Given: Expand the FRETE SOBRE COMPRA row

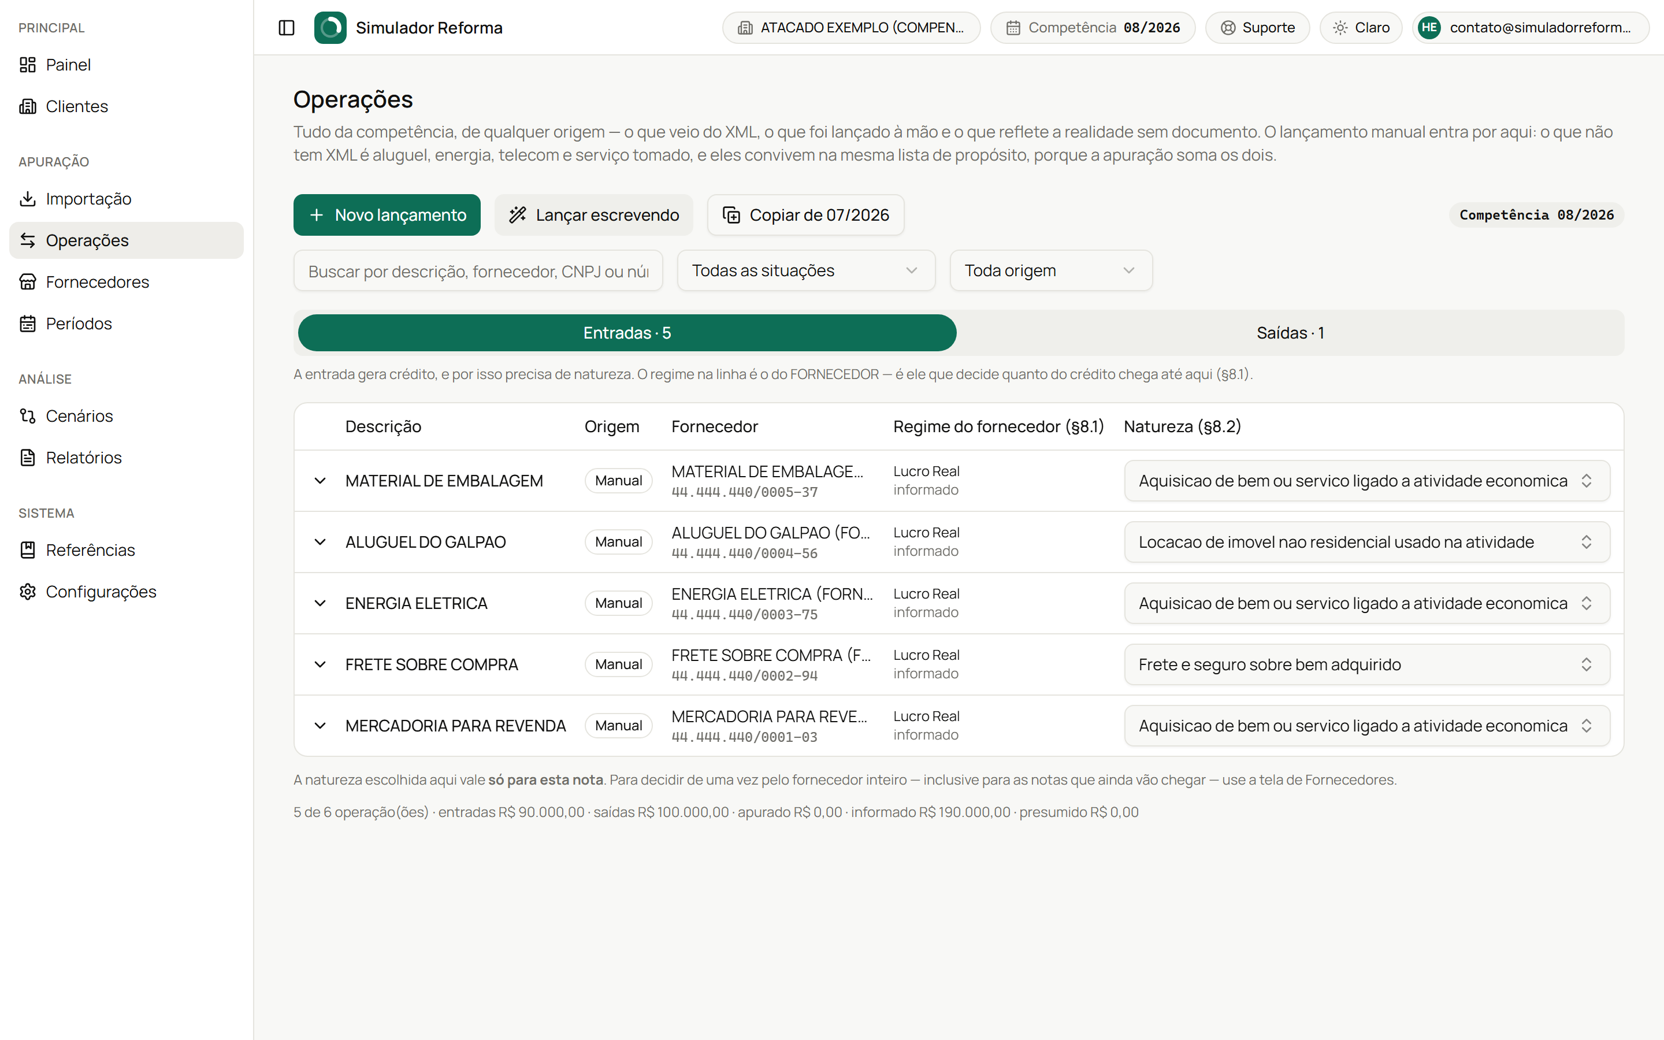Looking at the screenshot, I should [320, 664].
